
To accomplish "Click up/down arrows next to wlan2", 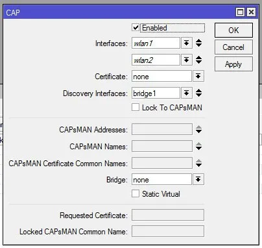I will (x=198, y=60).
